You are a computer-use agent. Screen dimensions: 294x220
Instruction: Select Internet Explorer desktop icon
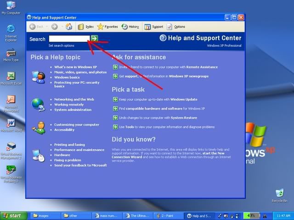point(11,33)
